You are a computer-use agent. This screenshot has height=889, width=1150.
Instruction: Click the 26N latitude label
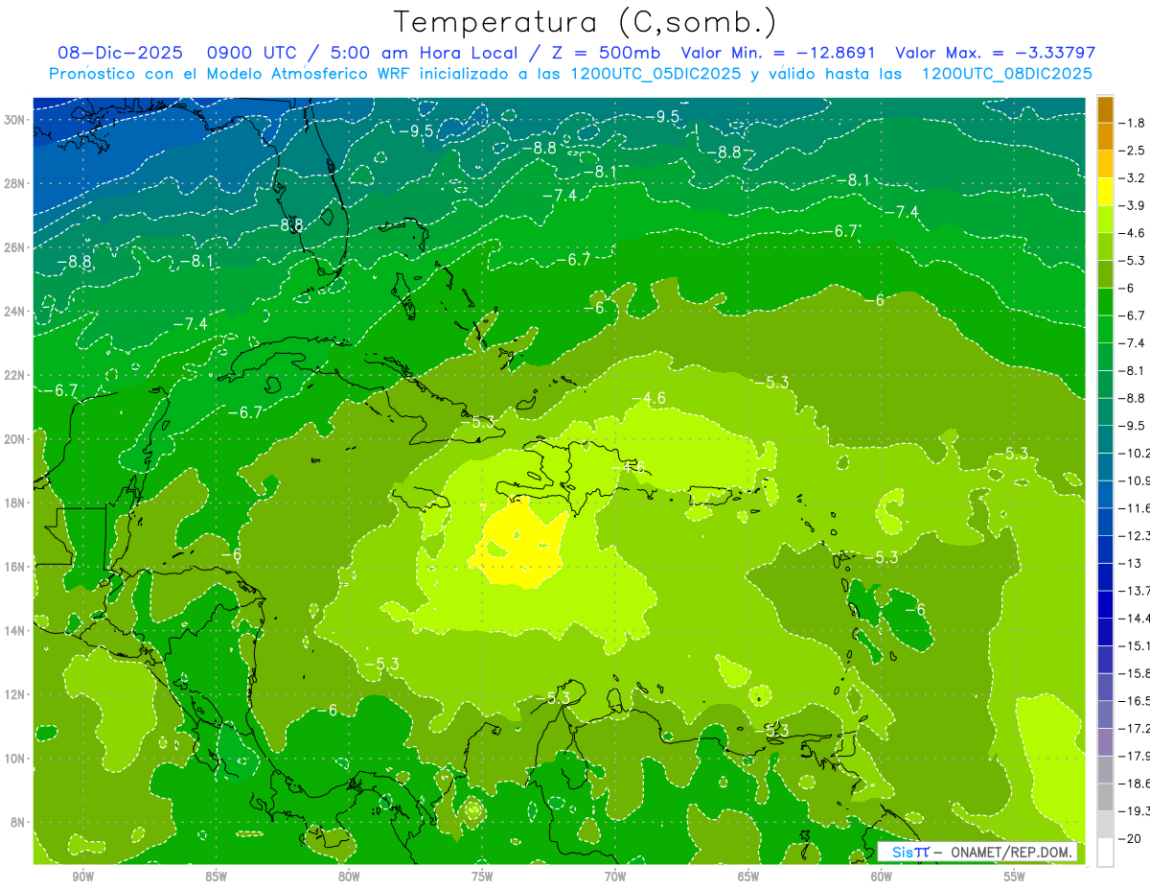click(x=15, y=247)
